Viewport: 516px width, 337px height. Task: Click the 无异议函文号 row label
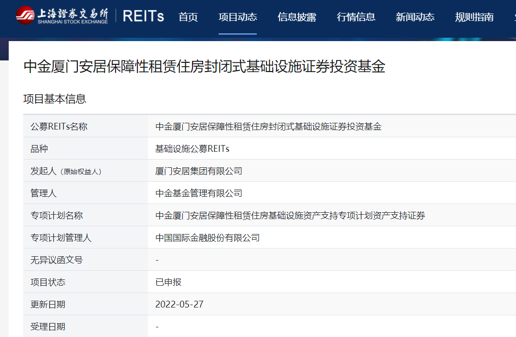coord(57,260)
